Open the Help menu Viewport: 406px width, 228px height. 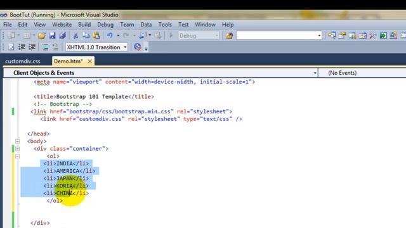click(228, 25)
